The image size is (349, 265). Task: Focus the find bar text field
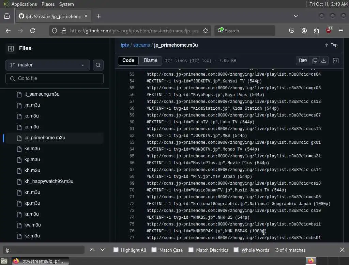coord(44,250)
